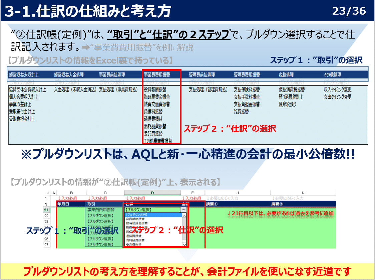
Task: Click the slide page number 23/36
Action: (349, 11)
